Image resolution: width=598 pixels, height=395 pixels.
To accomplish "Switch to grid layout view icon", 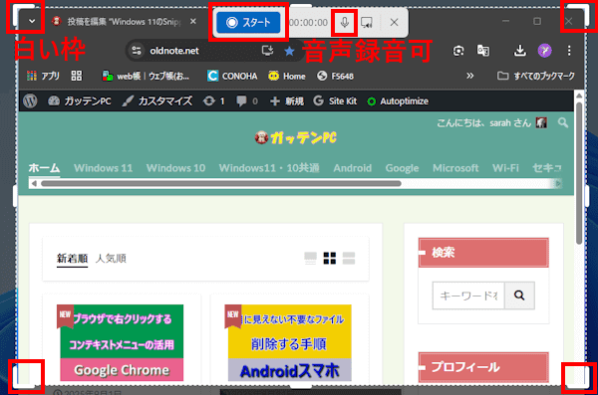I will 330,259.
